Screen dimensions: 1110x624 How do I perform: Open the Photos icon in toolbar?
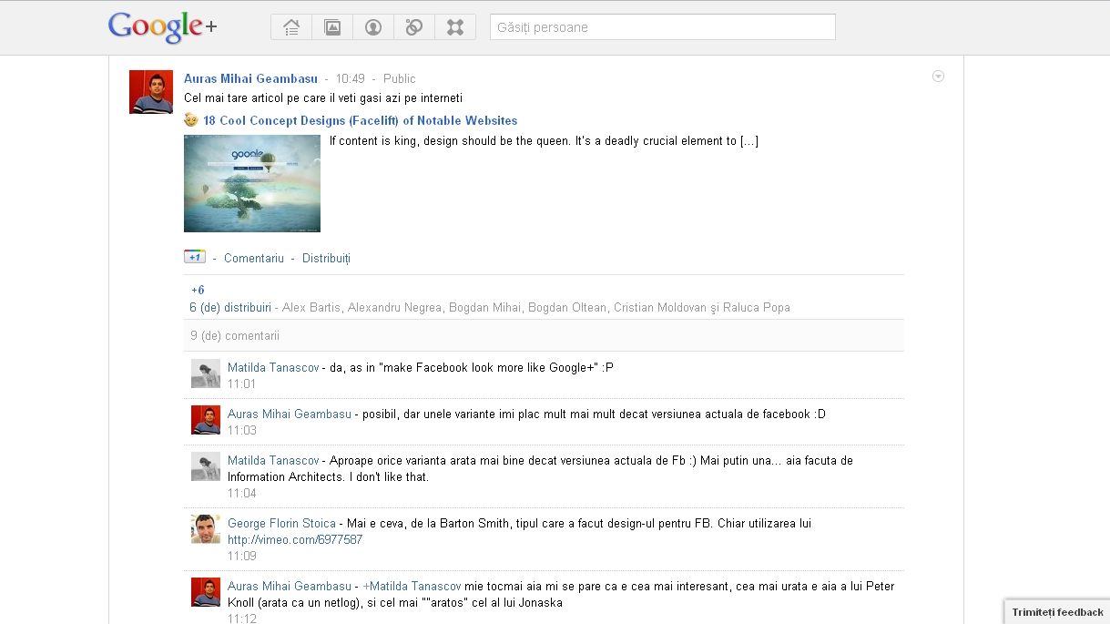pyautogui.click(x=332, y=27)
